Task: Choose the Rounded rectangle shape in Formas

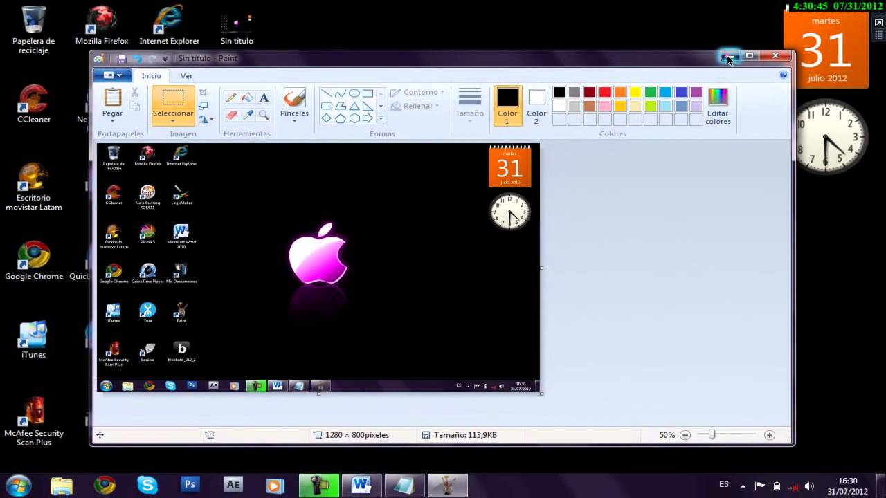Action: click(x=326, y=106)
